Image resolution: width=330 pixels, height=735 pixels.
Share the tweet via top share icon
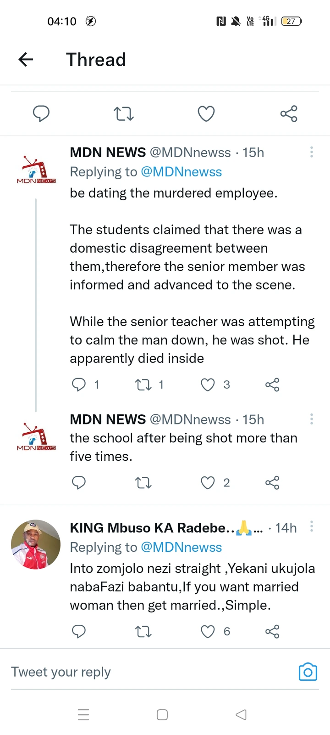[289, 113]
